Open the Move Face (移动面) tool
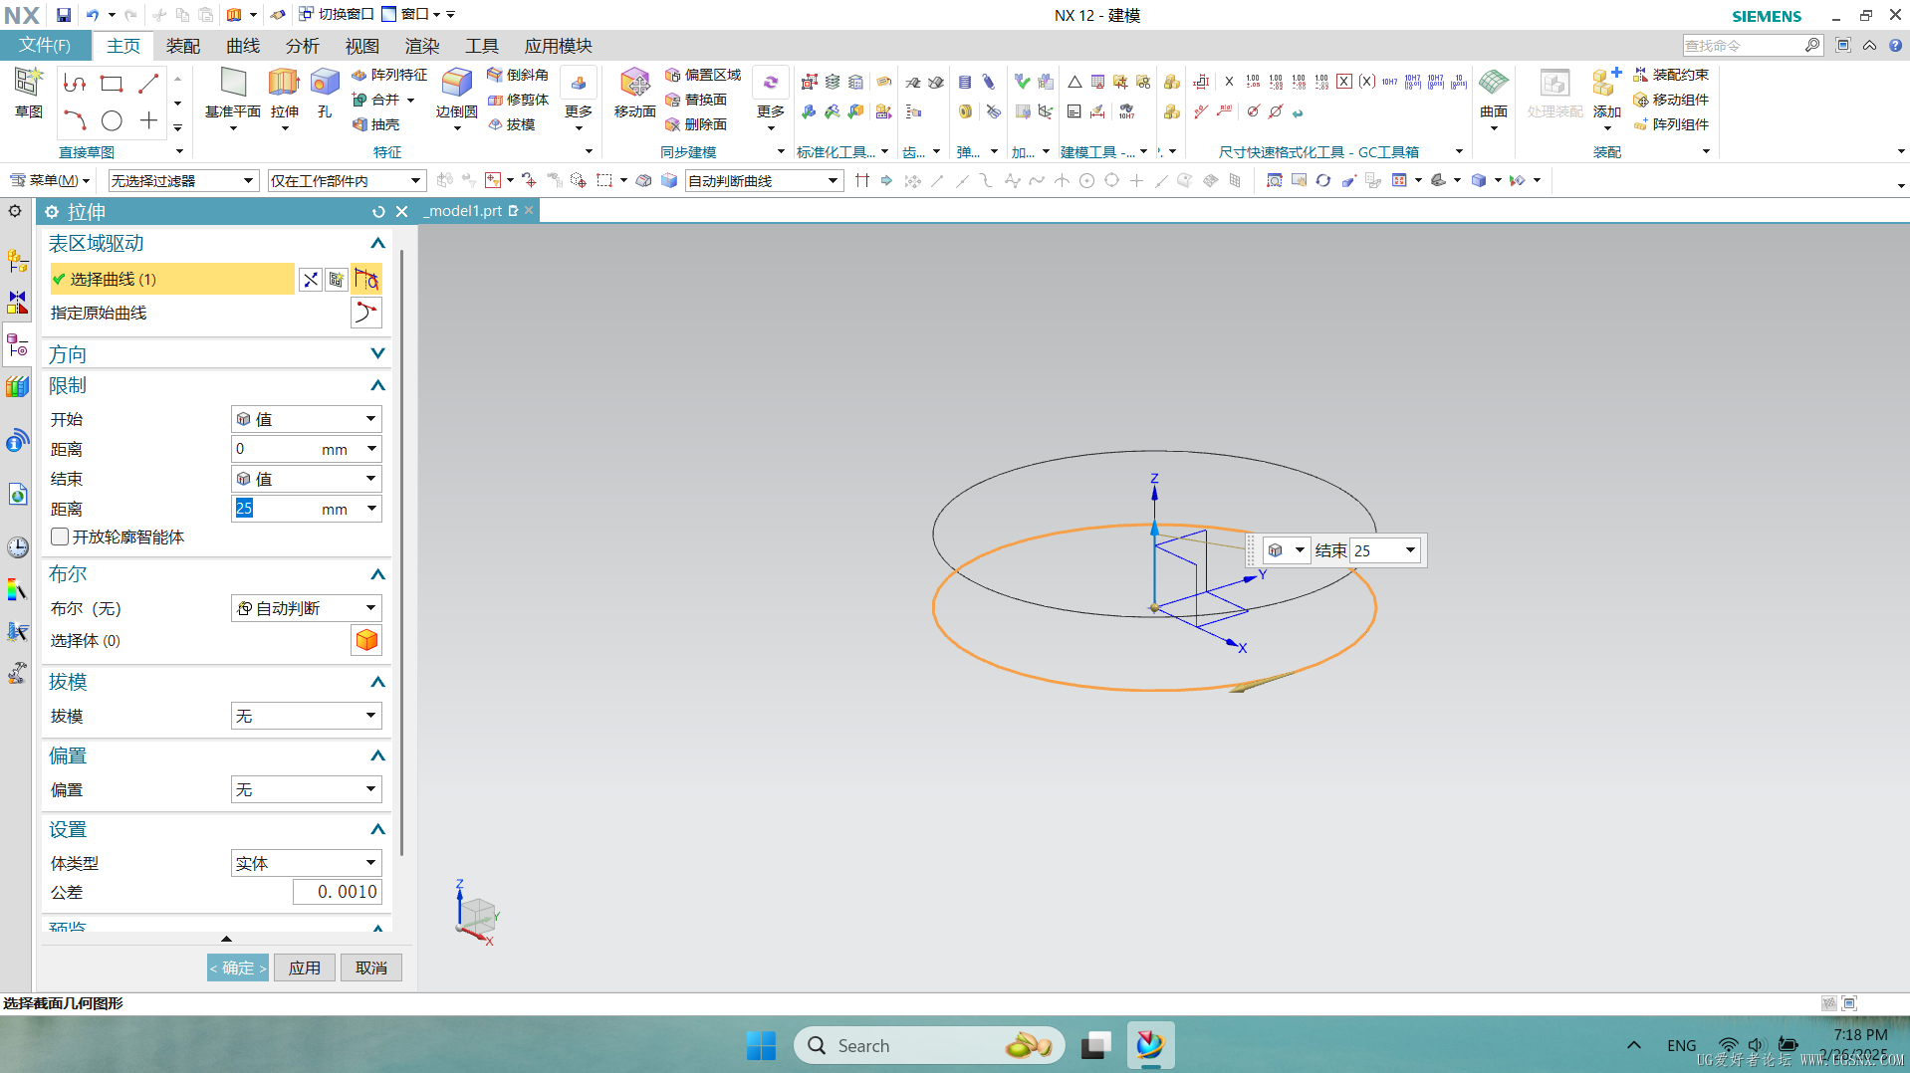1910x1073 pixels. [x=634, y=93]
